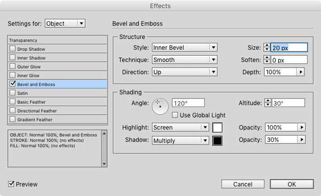Select Inner Glow in the effects list
The image size is (321, 196).
click(x=58, y=76)
